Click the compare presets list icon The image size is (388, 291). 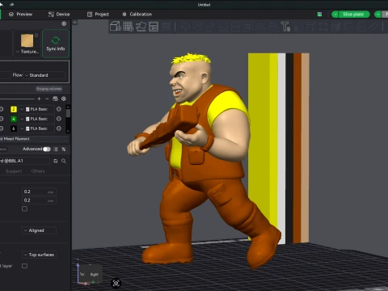(x=56, y=149)
